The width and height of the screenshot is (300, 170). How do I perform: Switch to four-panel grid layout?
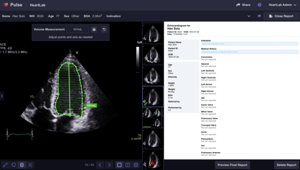(x=136, y=165)
